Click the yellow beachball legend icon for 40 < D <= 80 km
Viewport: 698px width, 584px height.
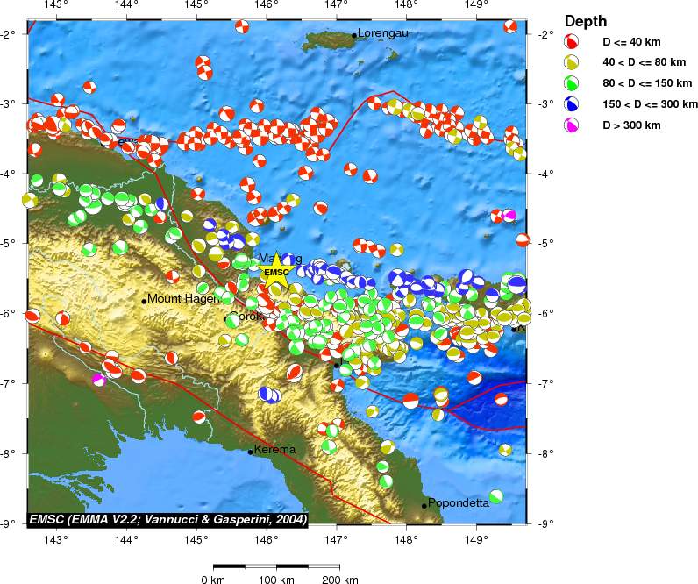(571, 62)
